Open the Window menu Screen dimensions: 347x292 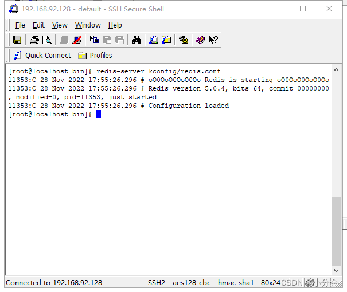tap(88, 25)
